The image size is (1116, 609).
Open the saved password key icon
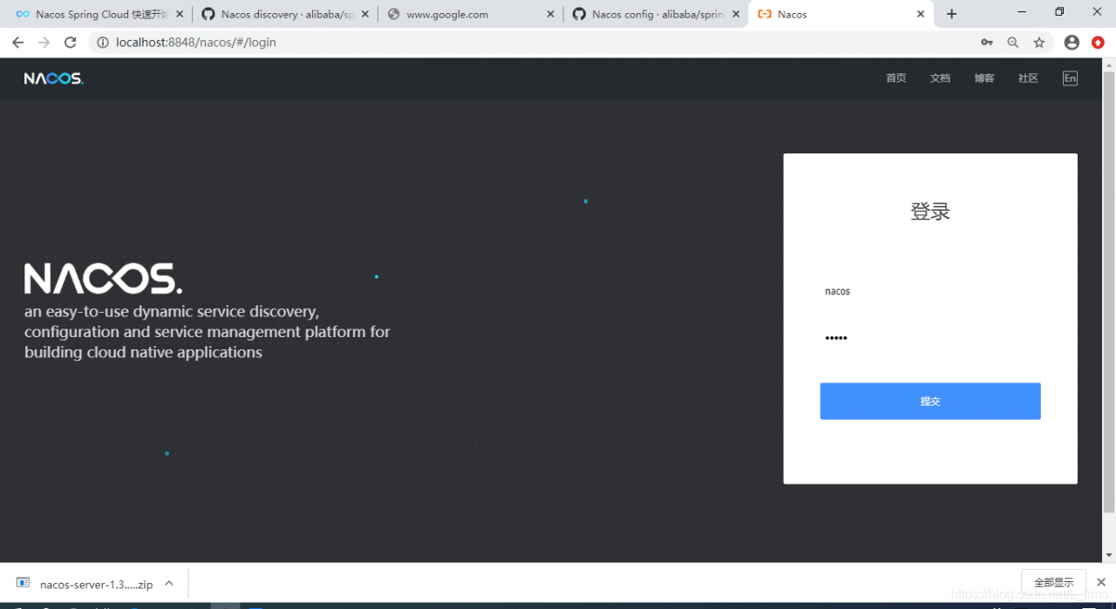click(x=987, y=42)
